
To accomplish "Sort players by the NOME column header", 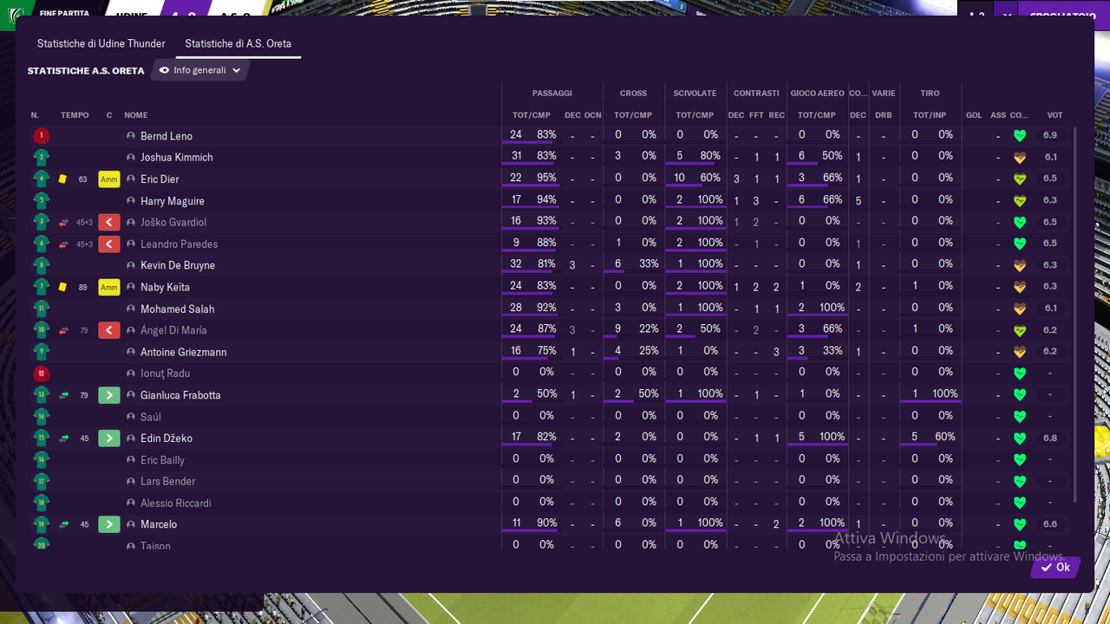I will (x=136, y=115).
